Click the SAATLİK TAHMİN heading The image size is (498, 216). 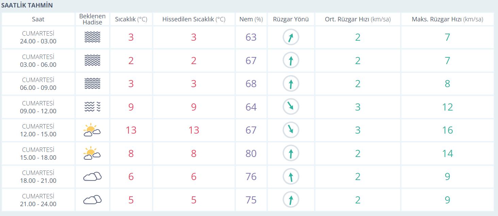point(27,6)
